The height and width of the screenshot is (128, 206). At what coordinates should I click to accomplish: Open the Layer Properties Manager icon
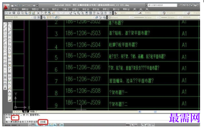pos(44,17)
